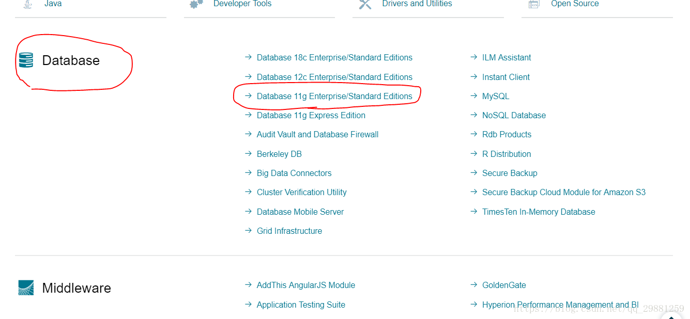Click the arrow beside GoldenGate
The image size is (690, 319).
tap(474, 284)
